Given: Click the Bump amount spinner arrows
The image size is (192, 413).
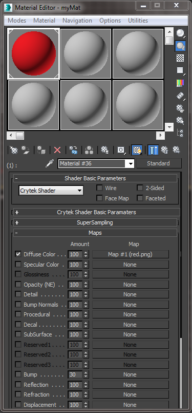Looking at the screenshot, I should point(86,374).
